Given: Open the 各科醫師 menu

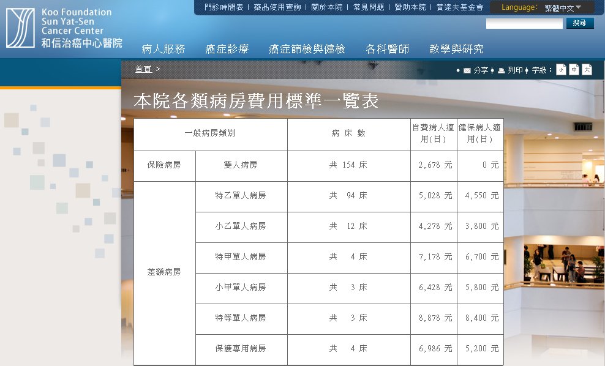Looking at the screenshot, I should tap(388, 49).
